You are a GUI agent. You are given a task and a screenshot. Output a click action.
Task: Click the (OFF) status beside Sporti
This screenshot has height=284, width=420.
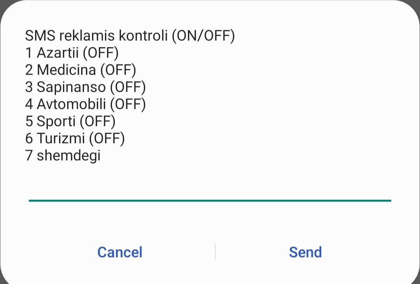point(98,121)
